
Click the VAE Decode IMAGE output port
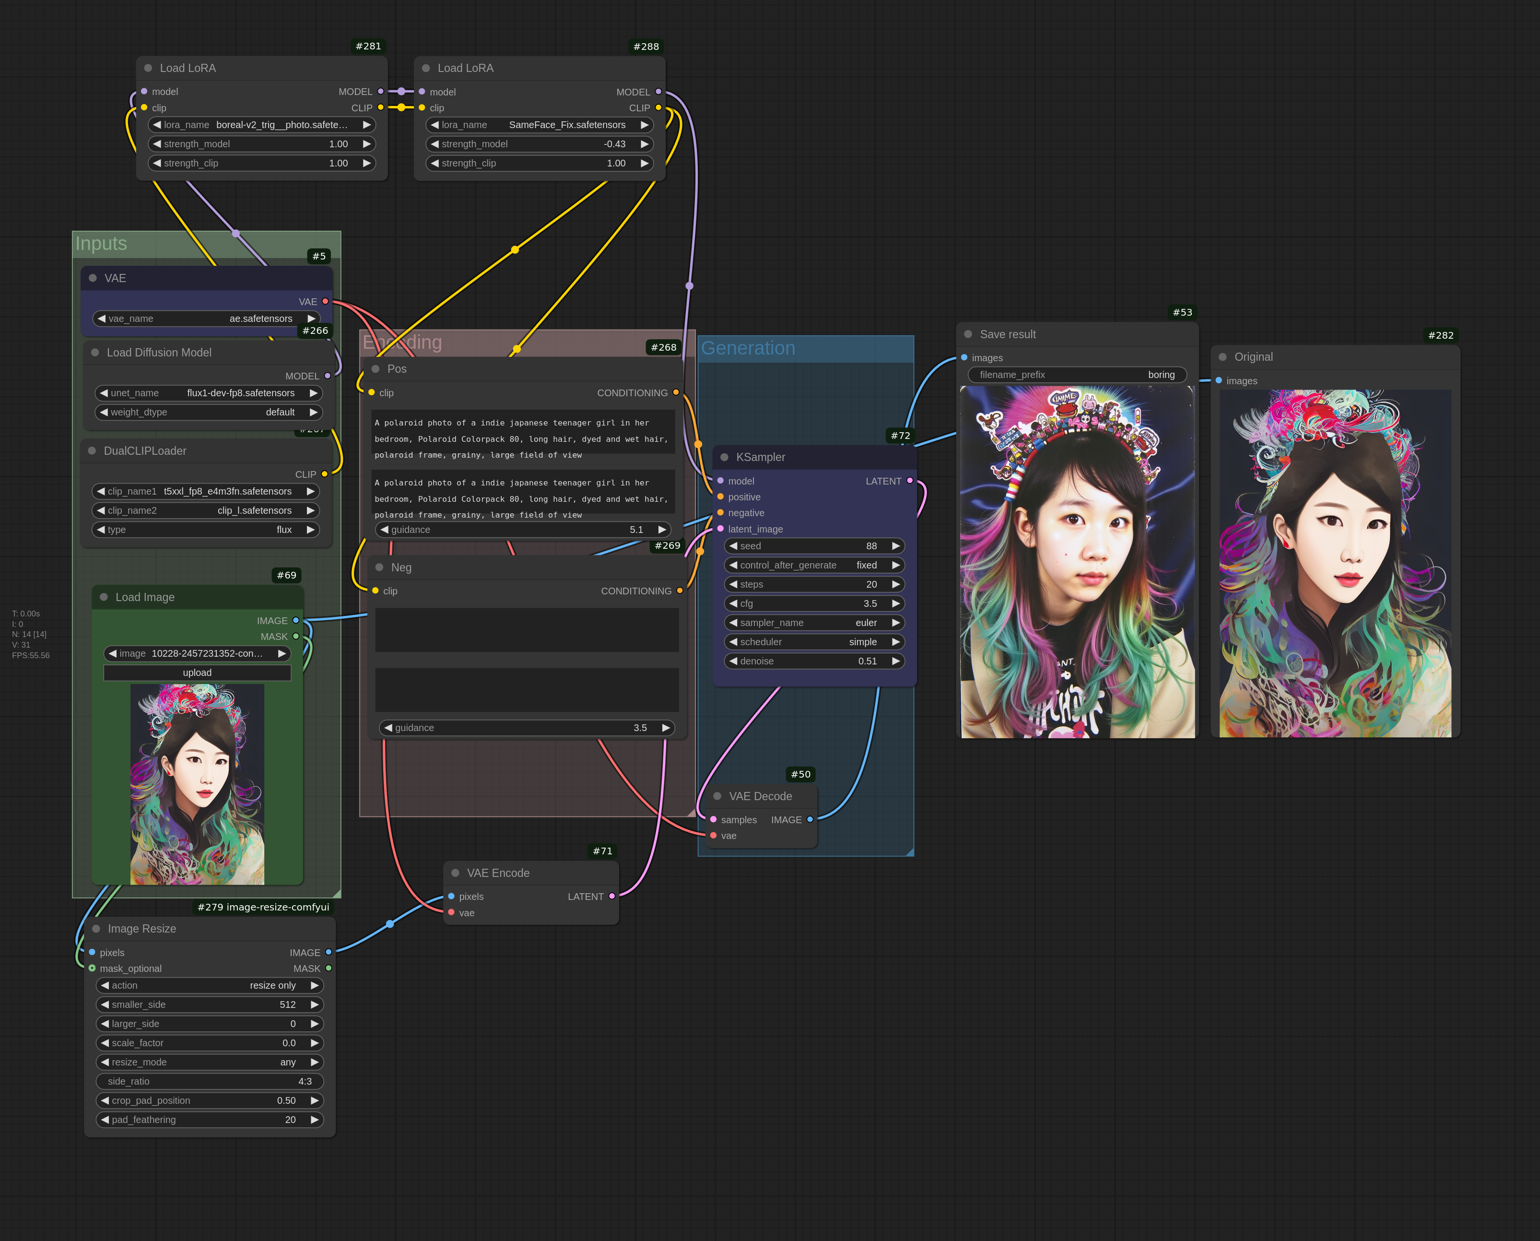click(x=810, y=820)
